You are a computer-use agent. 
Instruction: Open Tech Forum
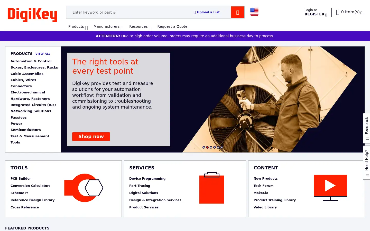tap(264, 186)
